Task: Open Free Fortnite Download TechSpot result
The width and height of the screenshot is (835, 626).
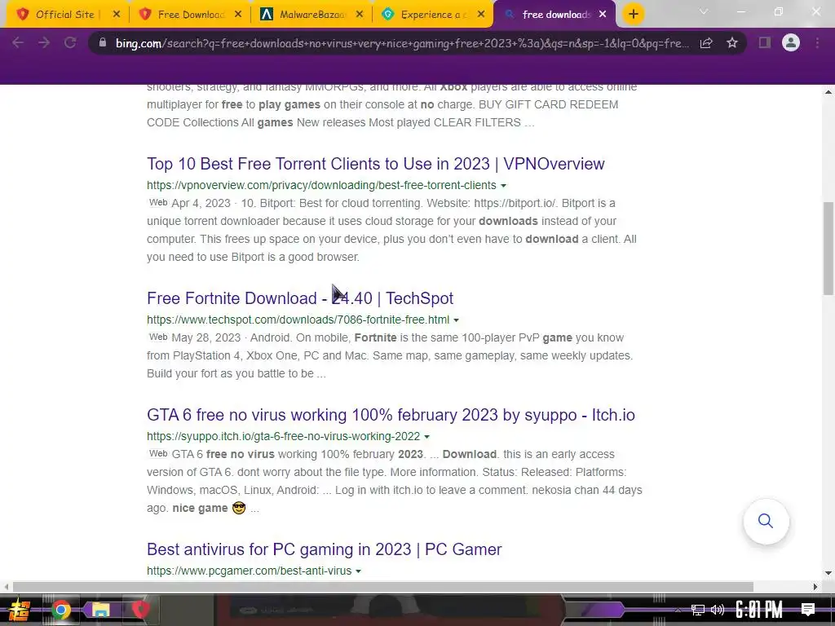Action: pos(300,298)
